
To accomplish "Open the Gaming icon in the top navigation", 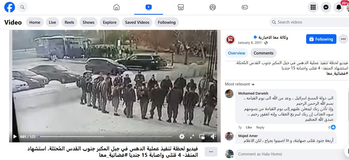I will coord(245,7).
